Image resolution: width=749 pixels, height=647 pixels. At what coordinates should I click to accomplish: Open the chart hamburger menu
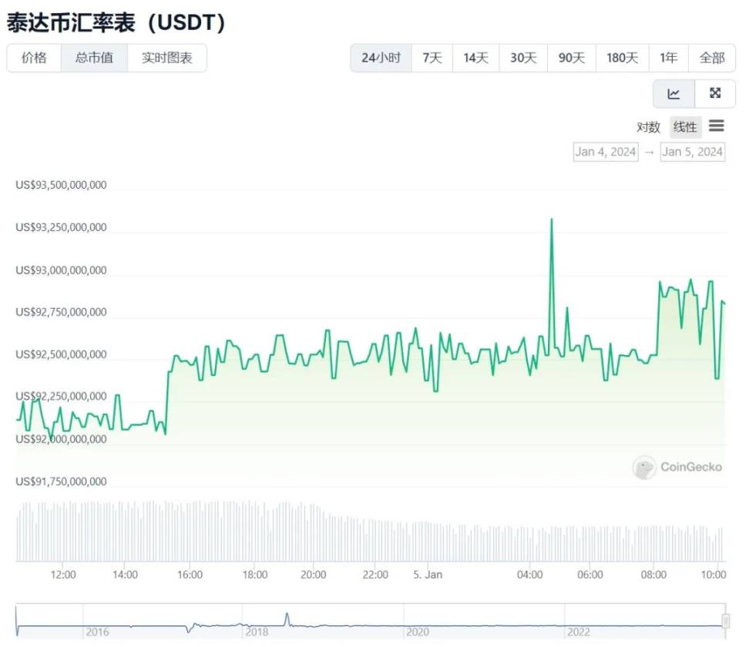pos(717,126)
